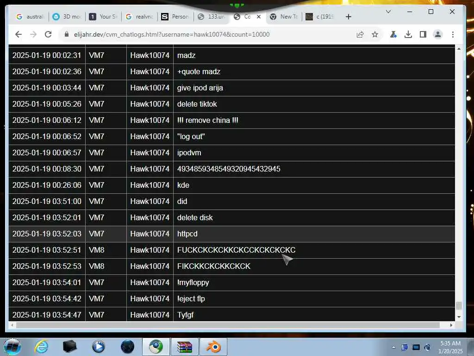Reload the chat logs page
Viewport: 474px width, 356px height.
point(48,34)
